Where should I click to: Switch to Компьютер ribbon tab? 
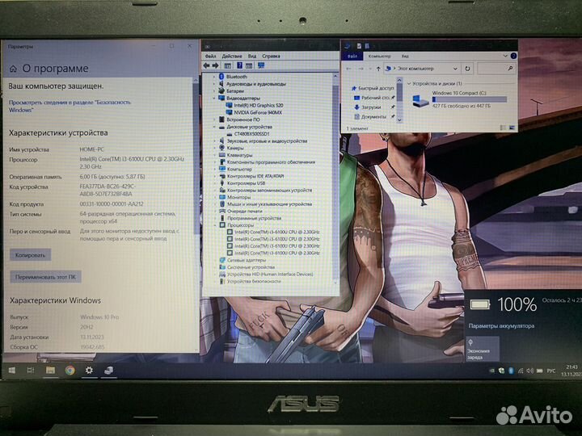(379, 56)
